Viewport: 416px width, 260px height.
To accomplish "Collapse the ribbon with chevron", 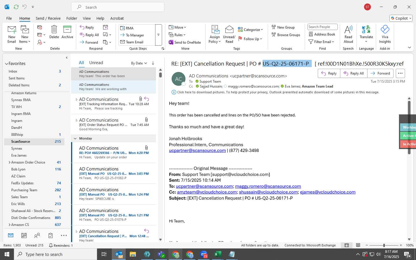I will pos(409,48).
